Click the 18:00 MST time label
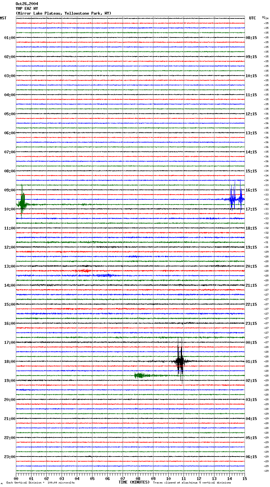Image resolution: width=270 pixels, height=487 pixels. click(x=10, y=362)
